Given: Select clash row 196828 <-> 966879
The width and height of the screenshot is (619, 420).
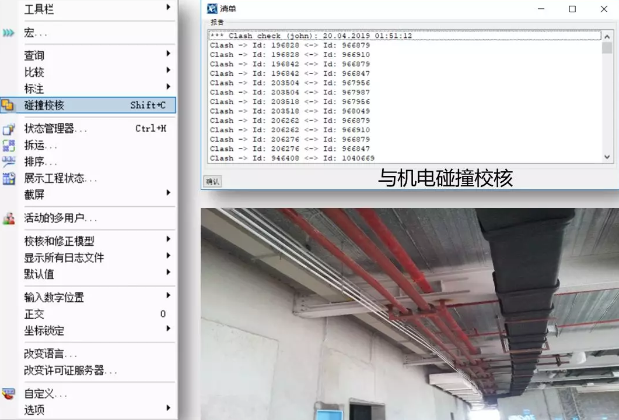Looking at the screenshot, I should point(405,45).
